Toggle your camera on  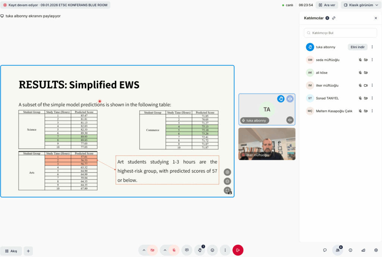click(152, 250)
